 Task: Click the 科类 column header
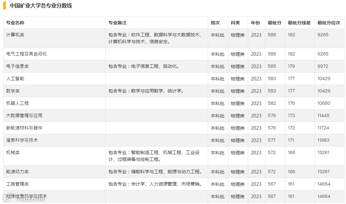[x=235, y=23]
